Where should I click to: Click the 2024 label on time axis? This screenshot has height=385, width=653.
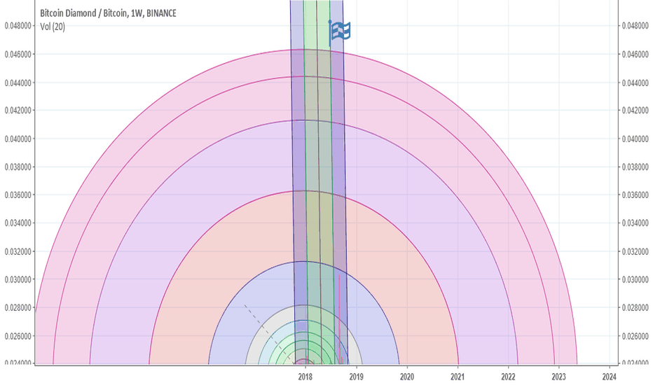coord(610,377)
